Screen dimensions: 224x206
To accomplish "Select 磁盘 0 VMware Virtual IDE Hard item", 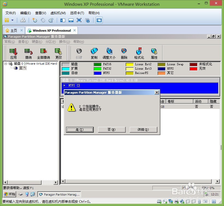I will (x=36, y=64).
